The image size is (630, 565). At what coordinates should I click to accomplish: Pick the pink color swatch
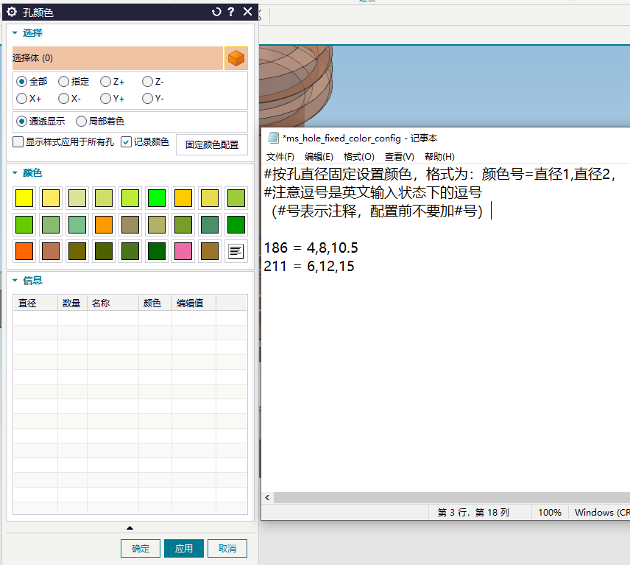[x=183, y=251]
